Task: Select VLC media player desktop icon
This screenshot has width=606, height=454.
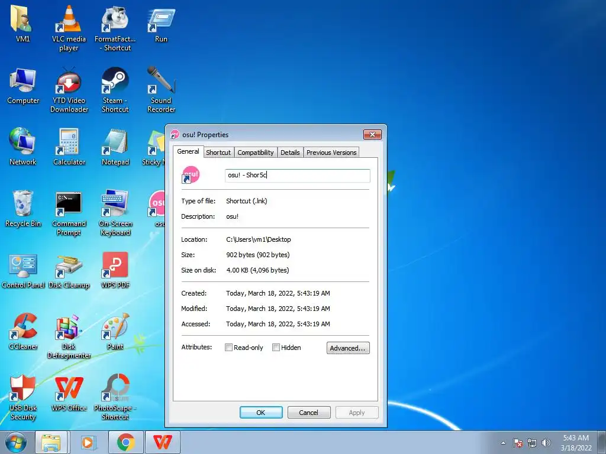Action: (69, 28)
